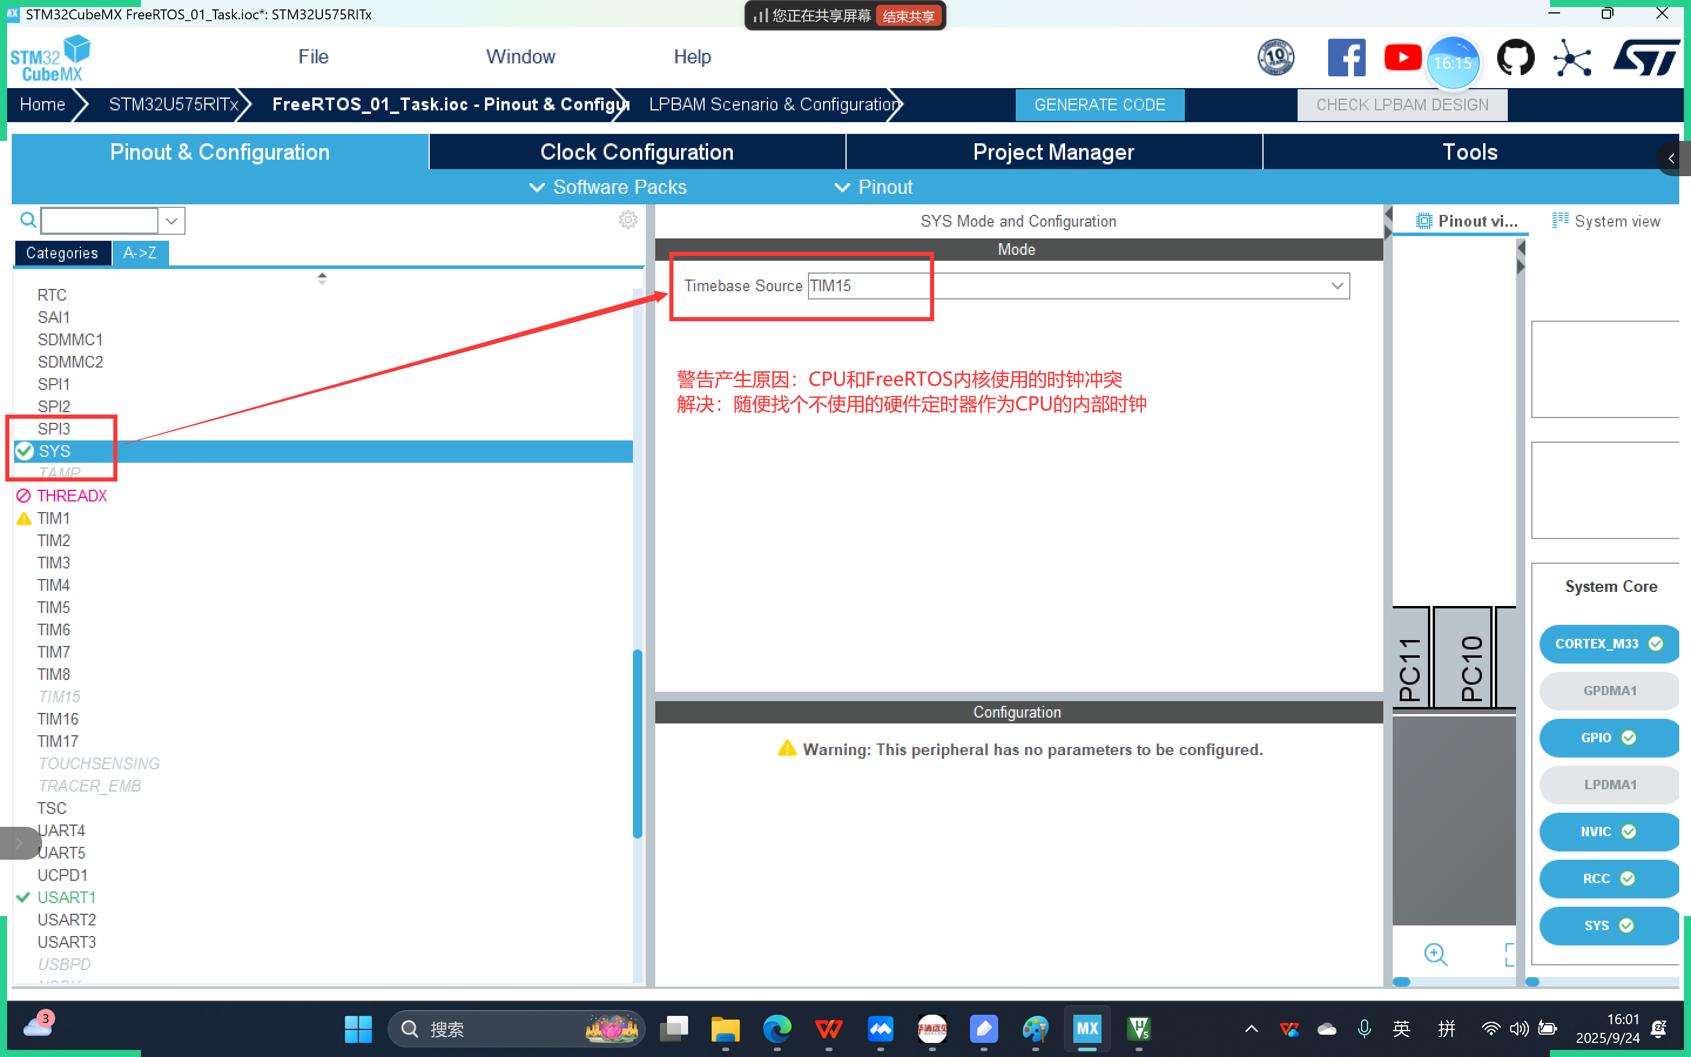Click the PC11 pin on chip view

tap(1411, 658)
